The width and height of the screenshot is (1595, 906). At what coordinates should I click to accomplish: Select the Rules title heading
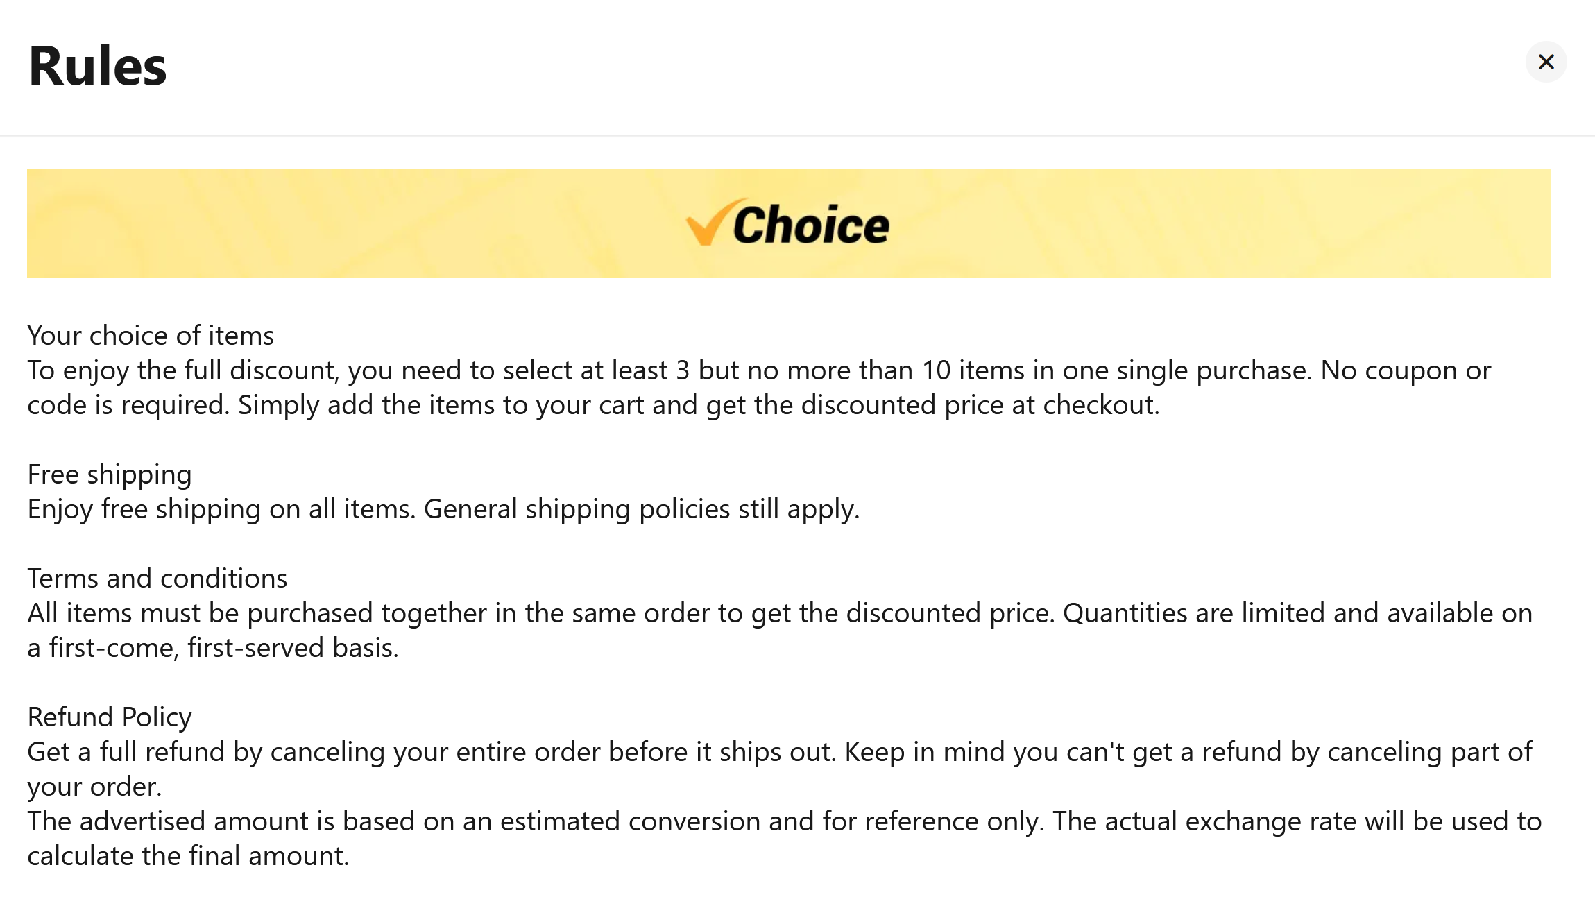(97, 66)
